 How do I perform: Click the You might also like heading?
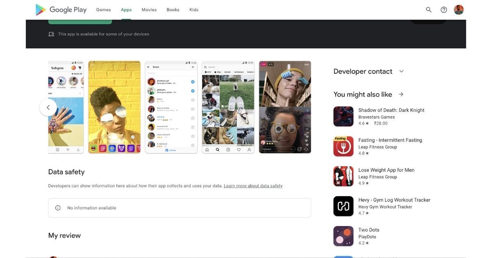pyautogui.click(x=363, y=94)
